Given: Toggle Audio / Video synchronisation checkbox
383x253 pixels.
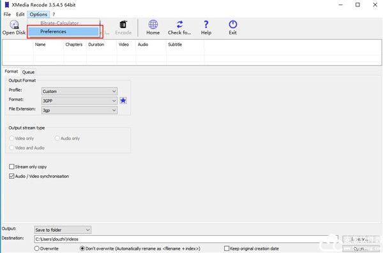Looking at the screenshot, I should click(11, 176).
